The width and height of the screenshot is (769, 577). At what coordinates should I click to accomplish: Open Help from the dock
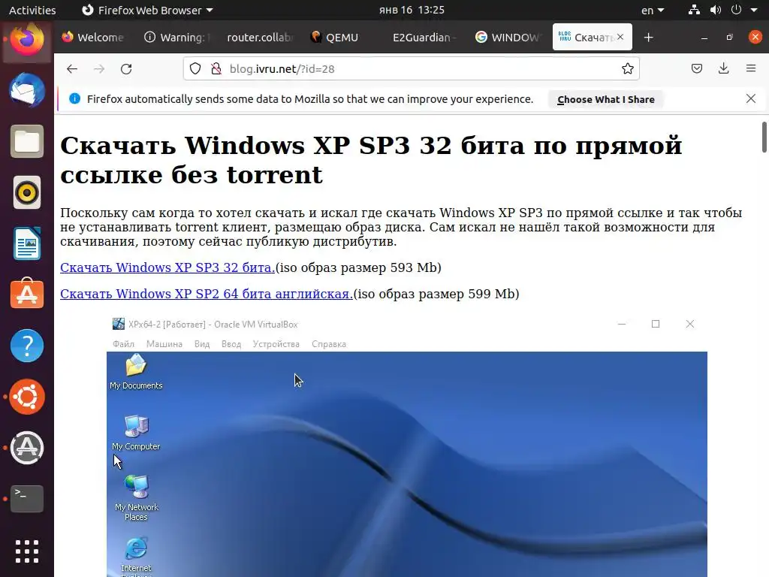(x=27, y=346)
